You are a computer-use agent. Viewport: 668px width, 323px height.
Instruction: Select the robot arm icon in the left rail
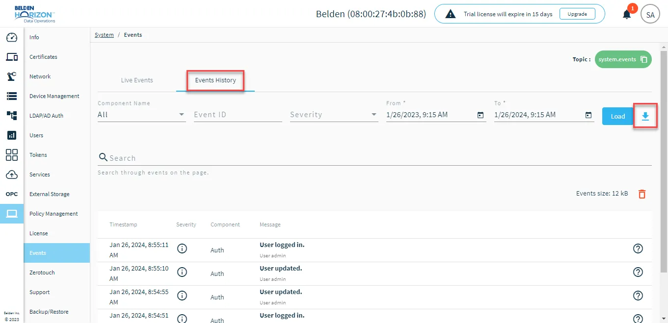(x=12, y=76)
